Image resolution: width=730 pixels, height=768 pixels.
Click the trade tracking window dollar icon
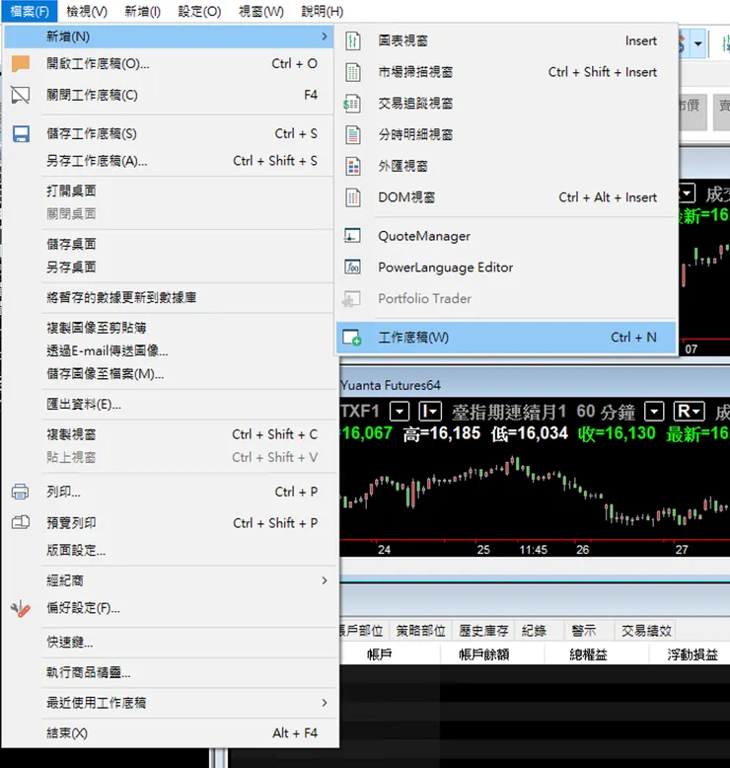point(352,104)
